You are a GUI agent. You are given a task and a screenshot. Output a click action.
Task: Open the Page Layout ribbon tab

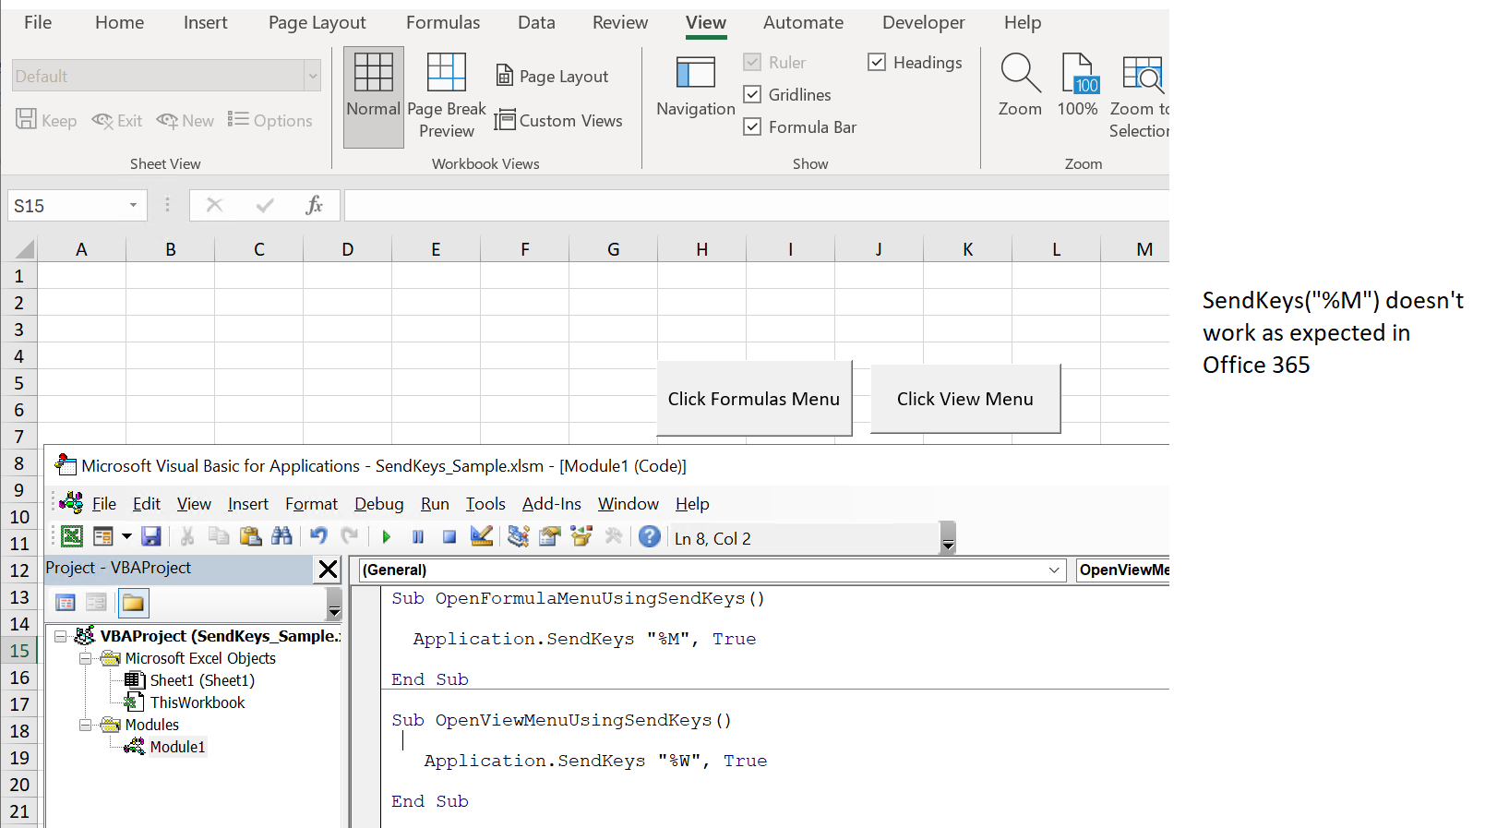317,22
